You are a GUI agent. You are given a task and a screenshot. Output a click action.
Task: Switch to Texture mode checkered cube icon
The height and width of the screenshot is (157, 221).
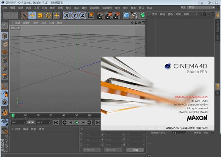coord(4,44)
